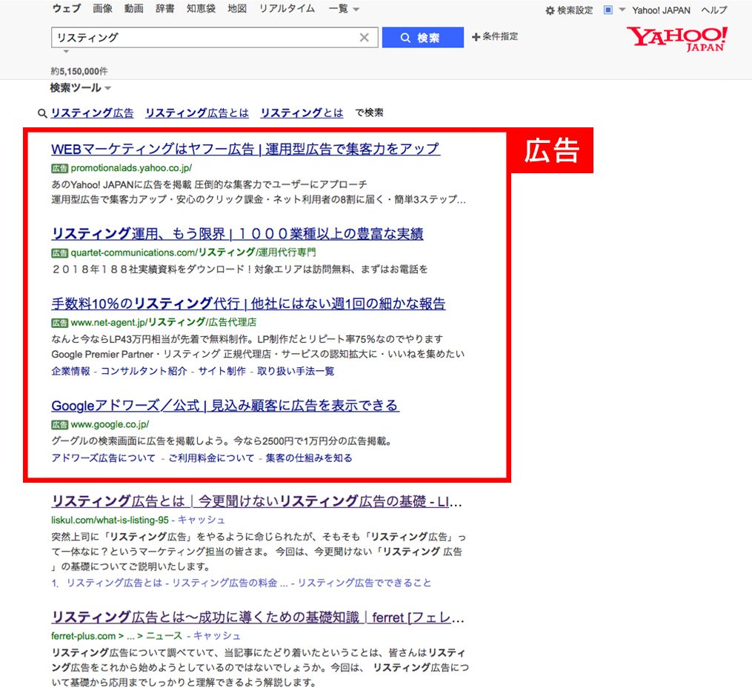Click the www.net-agent.jp ad URL
752x693 pixels.
(164, 323)
